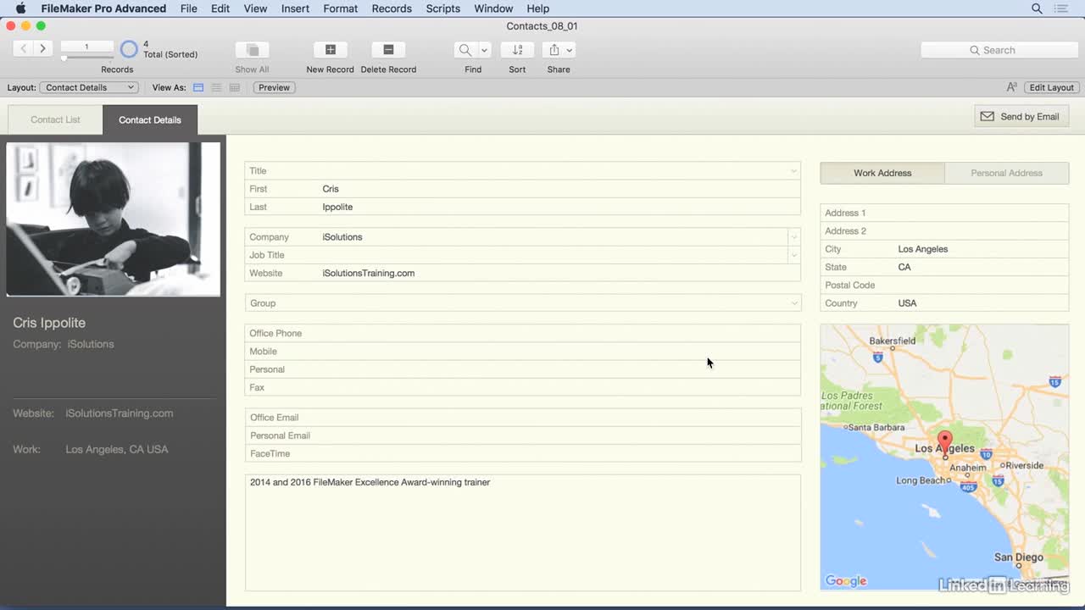
Task: Click the Google logo on the map
Action: click(x=846, y=581)
